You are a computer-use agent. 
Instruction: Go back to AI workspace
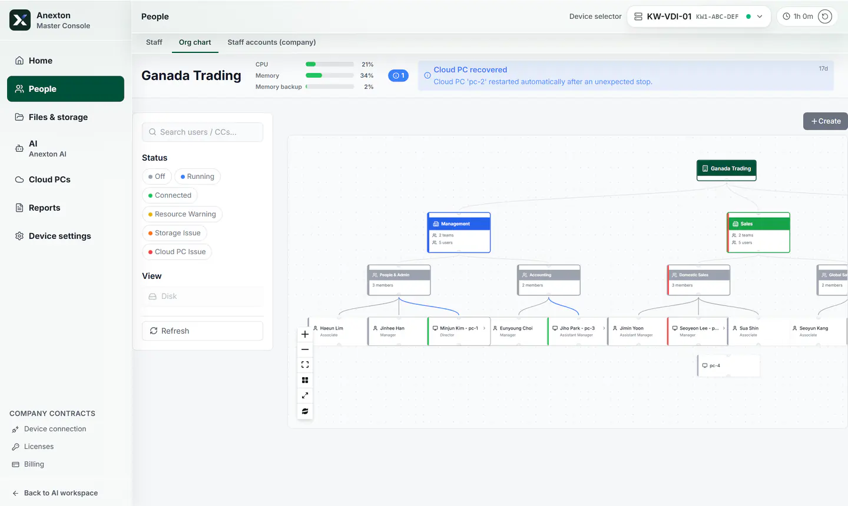pos(55,493)
